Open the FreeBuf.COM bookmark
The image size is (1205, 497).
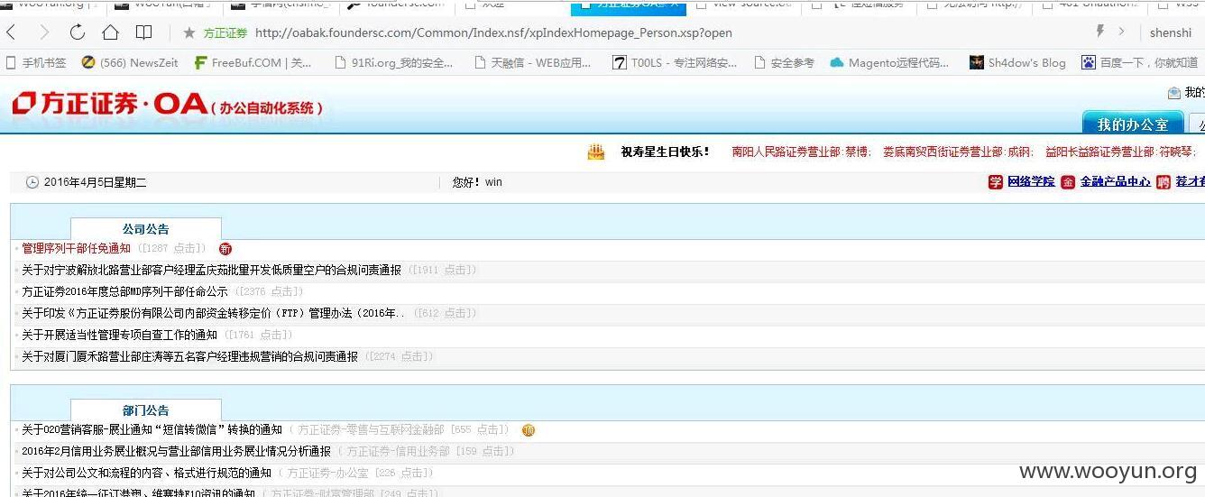point(253,62)
